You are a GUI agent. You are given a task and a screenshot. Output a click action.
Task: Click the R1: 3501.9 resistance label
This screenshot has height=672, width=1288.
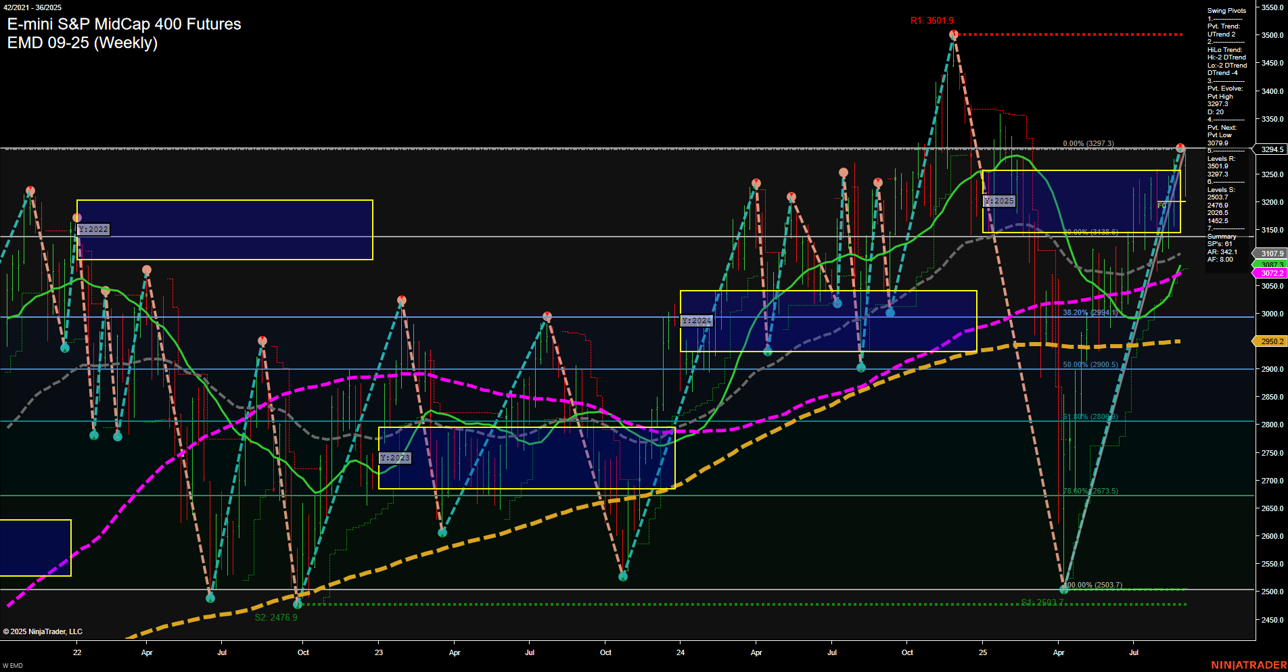pos(932,21)
